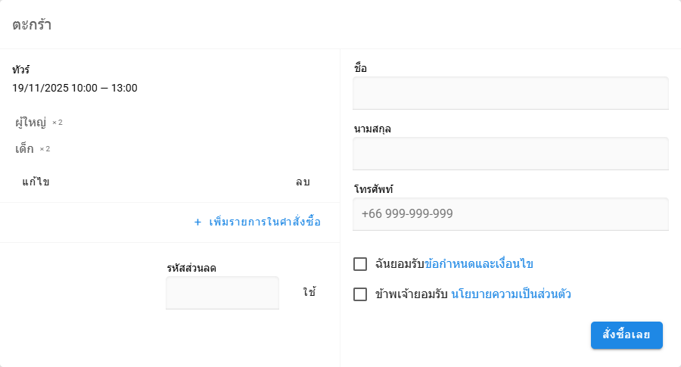This screenshot has width=681, height=367.
Task: Click the ทัวร์ item title
Action: (21, 70)
